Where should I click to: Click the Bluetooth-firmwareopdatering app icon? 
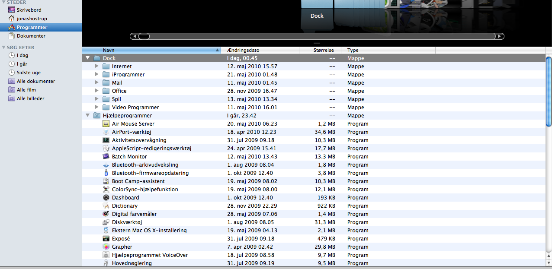click(x=106, y=173)
